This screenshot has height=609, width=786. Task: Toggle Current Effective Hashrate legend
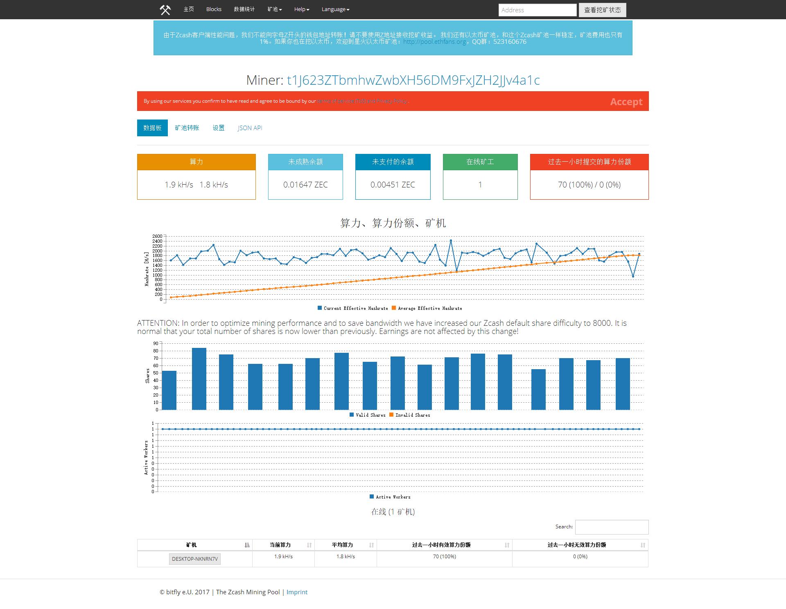click(x=355, y=308)
